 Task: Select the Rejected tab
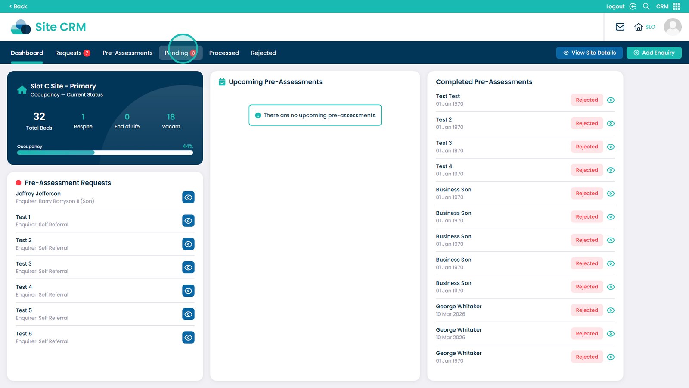click(263, 53)
